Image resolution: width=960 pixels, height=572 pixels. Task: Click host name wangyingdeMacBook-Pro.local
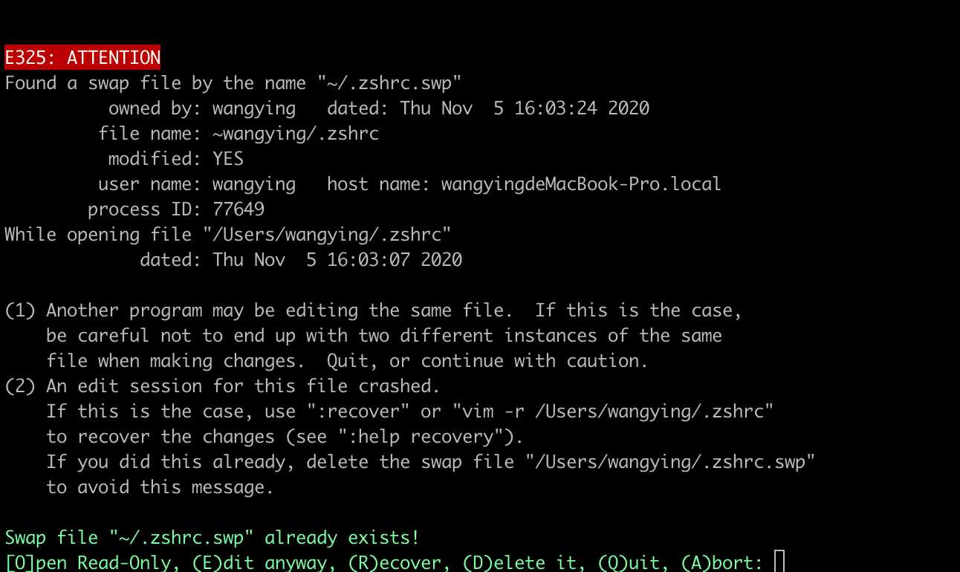pos(581,184)
